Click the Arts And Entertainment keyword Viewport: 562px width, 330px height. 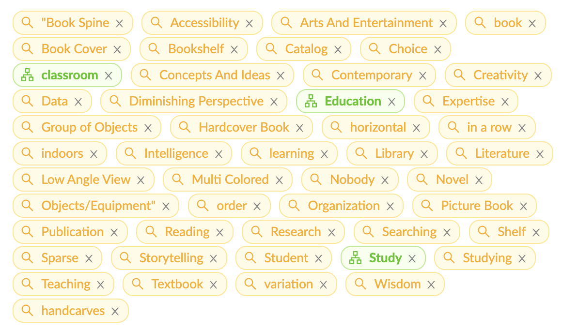[x=366, y=23]
